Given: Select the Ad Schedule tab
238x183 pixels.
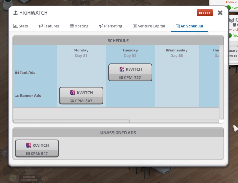Looking at the screenshot, I should click(x=189, y=26).
